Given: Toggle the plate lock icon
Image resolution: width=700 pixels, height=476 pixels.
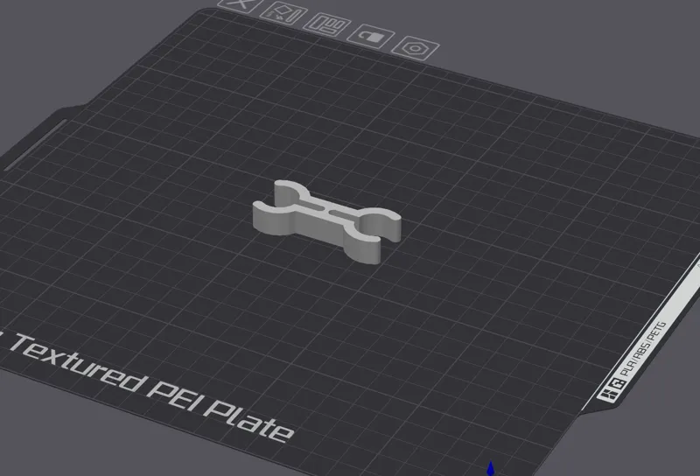Looking at the screenshot, I should click(371, 37).
